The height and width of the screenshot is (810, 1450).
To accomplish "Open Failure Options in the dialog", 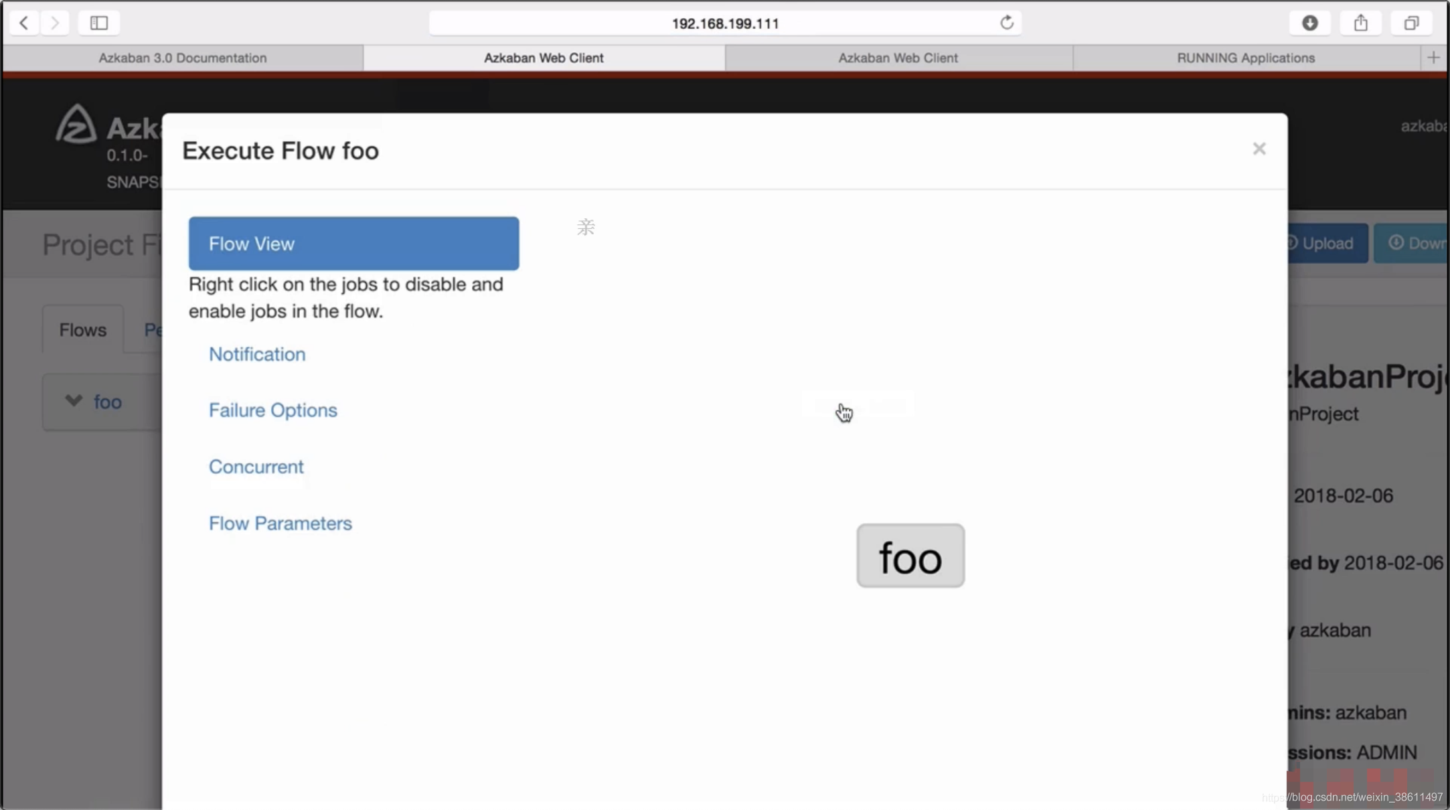I will [x=273, y=410].
